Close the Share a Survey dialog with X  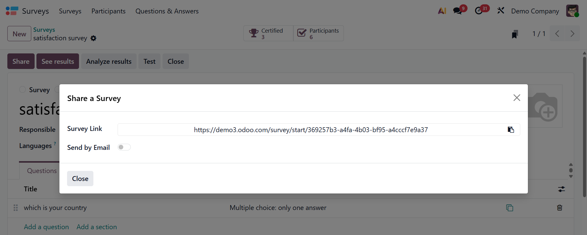pyautogui.click(x=517, y=98)
